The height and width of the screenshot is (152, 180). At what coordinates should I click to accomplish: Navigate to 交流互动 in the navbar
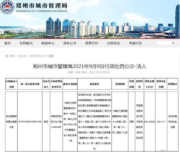114,43
